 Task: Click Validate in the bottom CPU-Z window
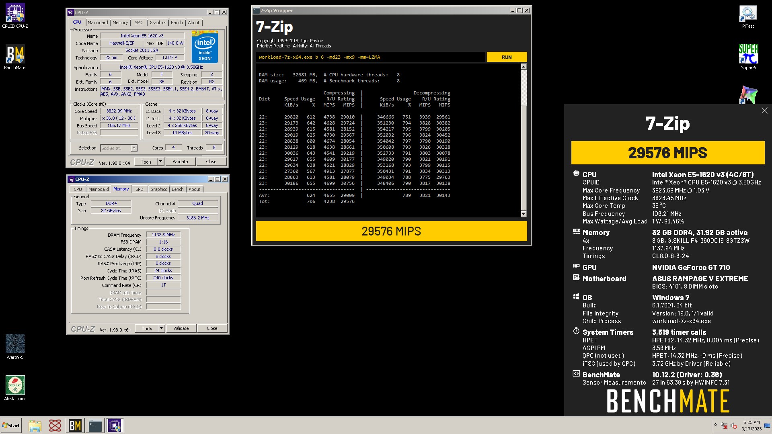tap(181, 328)
